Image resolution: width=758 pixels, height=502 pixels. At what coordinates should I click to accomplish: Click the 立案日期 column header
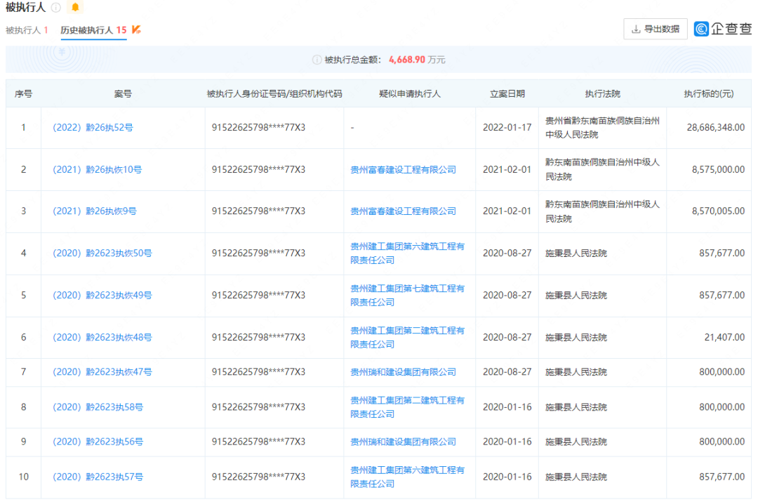pos(507,93)
